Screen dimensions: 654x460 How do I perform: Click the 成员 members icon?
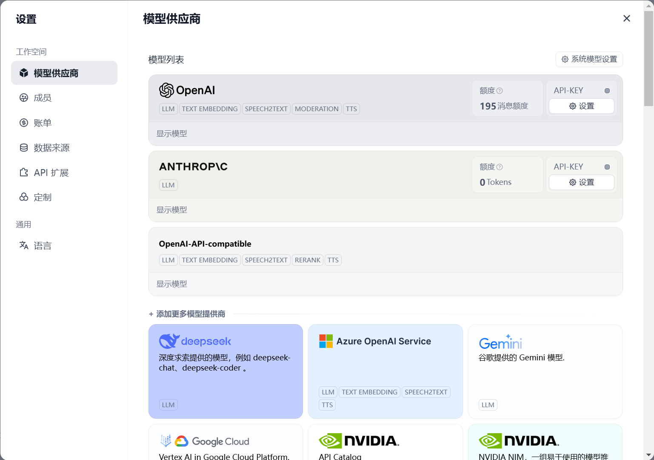pos(24,98)
